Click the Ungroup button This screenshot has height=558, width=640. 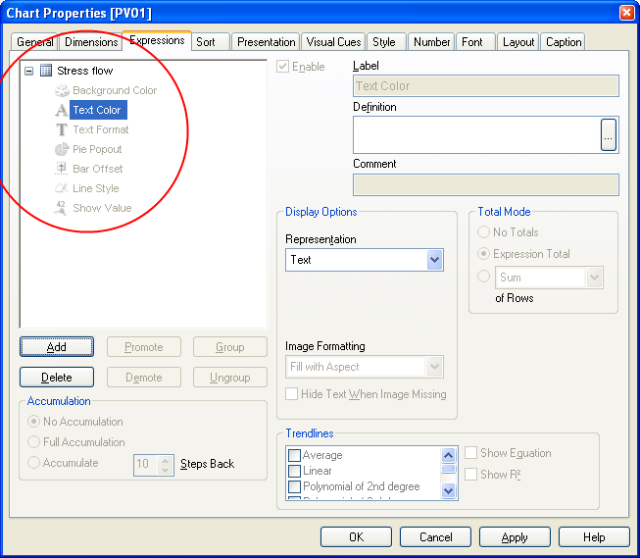(230, 377)
